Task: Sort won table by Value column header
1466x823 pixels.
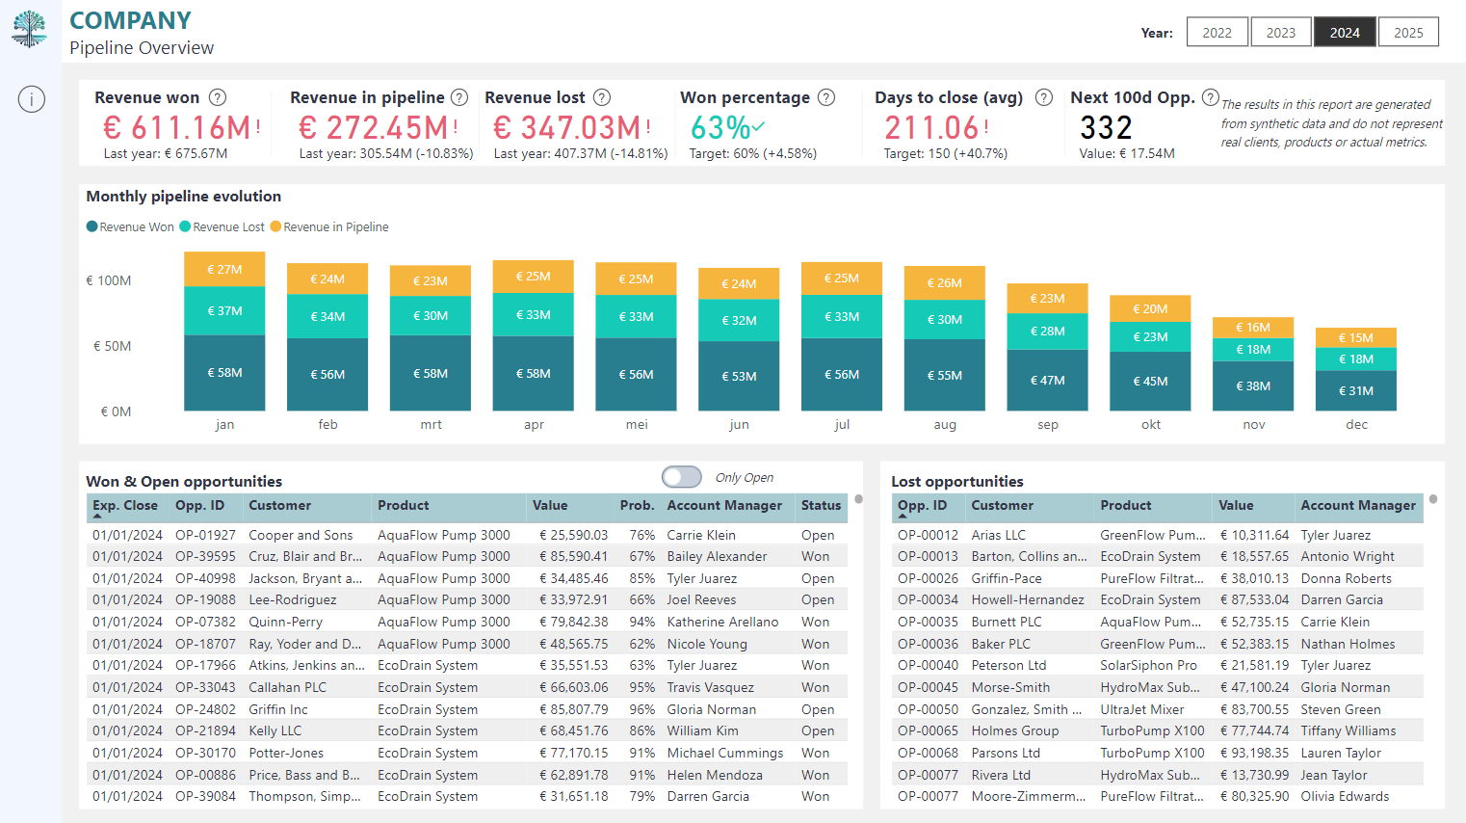Action: pos(550,505)
